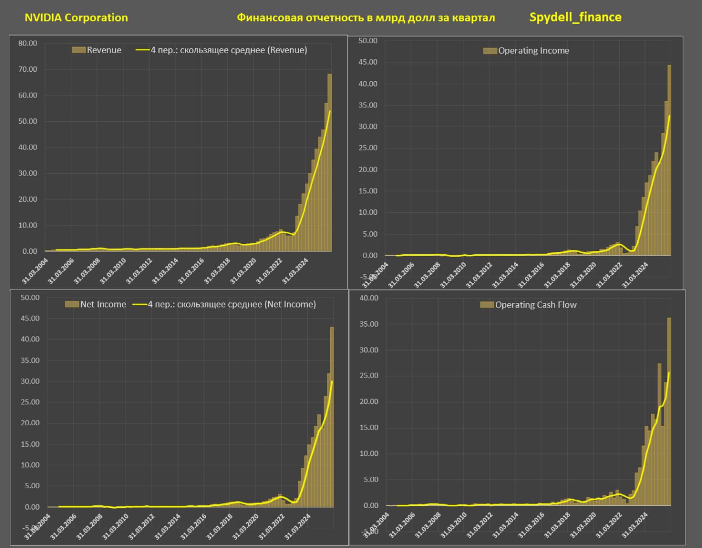Screen dimensions: 702x548
Task: Click the 31.03.2004 date label in Net Income chart
Action: (37, 523)
